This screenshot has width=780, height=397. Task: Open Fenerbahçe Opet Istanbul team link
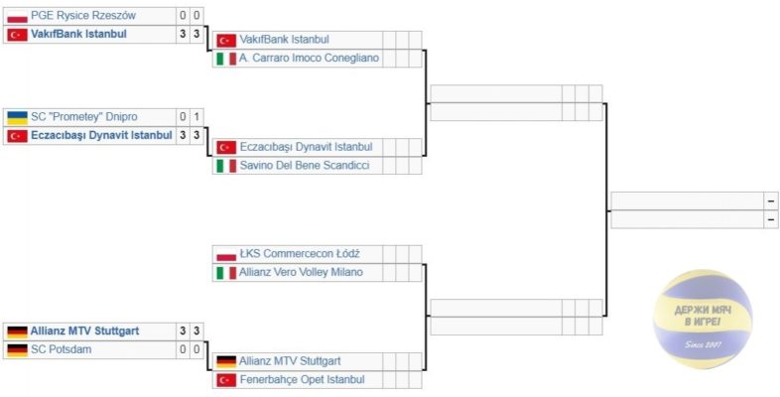click(x=302, y=379)
